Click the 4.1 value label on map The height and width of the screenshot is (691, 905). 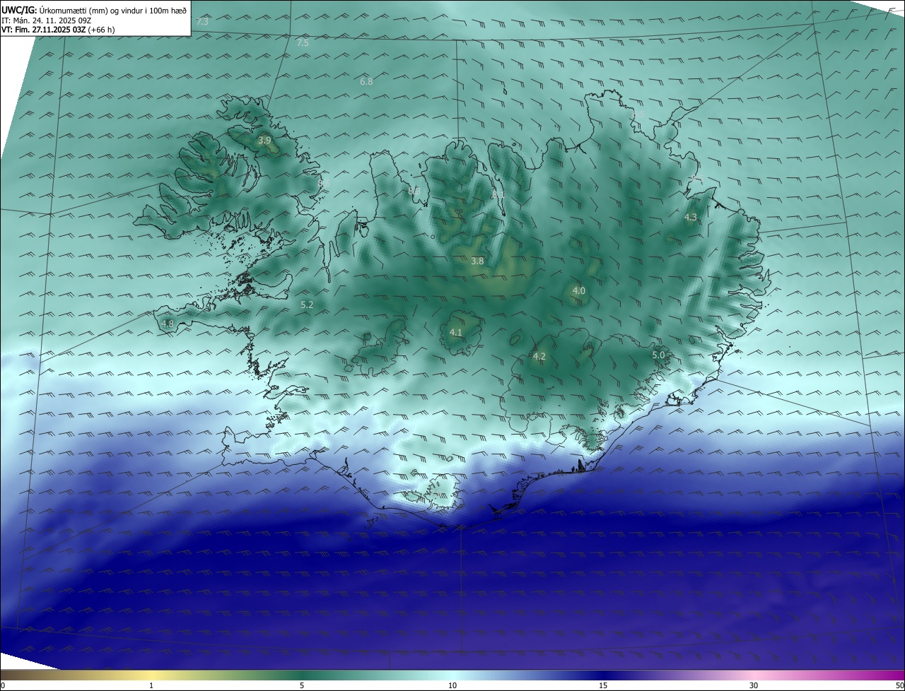(x=456, y=333)
